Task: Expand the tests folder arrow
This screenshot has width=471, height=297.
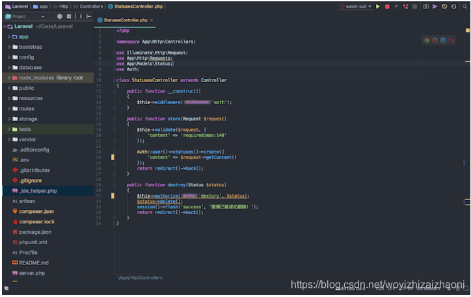Action: click(9, 129)
